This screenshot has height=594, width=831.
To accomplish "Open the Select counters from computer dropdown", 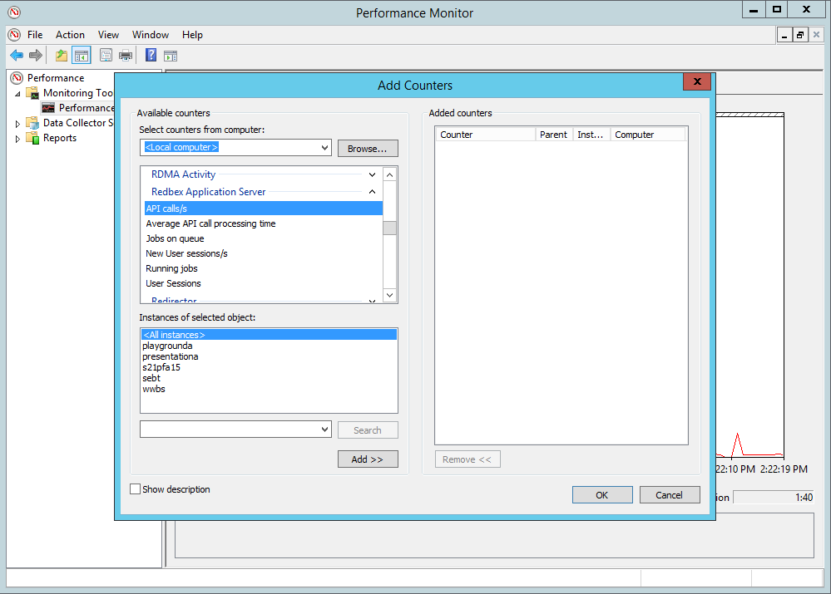I will (x=324, y=148).
